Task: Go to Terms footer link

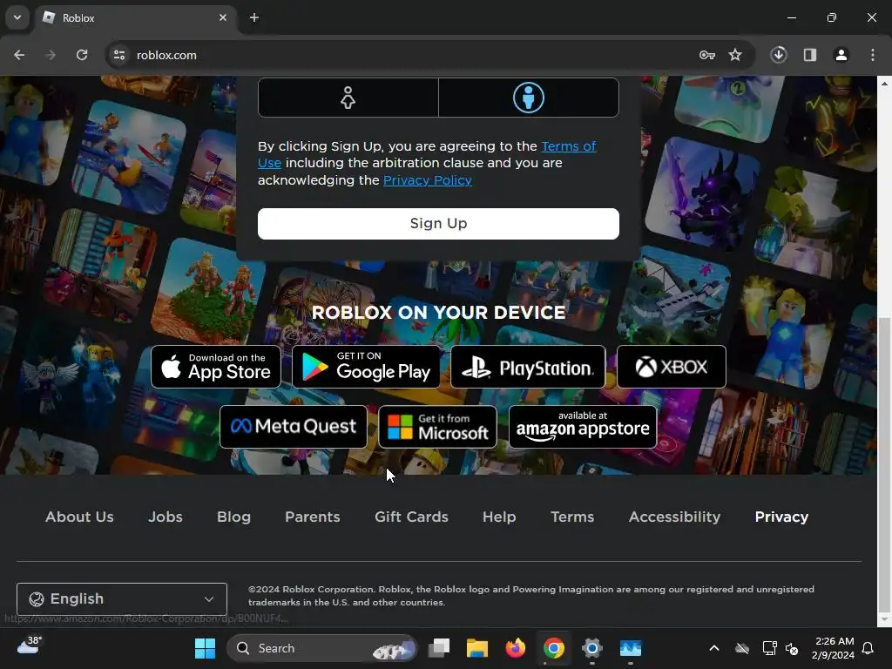Action: pyautogui.click(x=572, y=517)
